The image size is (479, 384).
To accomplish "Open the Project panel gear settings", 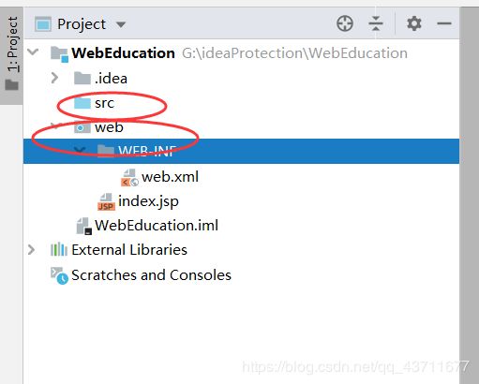I will click(x=414, y=23).
